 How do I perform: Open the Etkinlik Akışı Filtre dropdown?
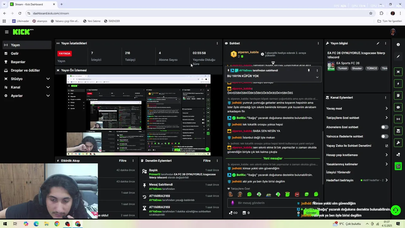(x=123, y=161)
